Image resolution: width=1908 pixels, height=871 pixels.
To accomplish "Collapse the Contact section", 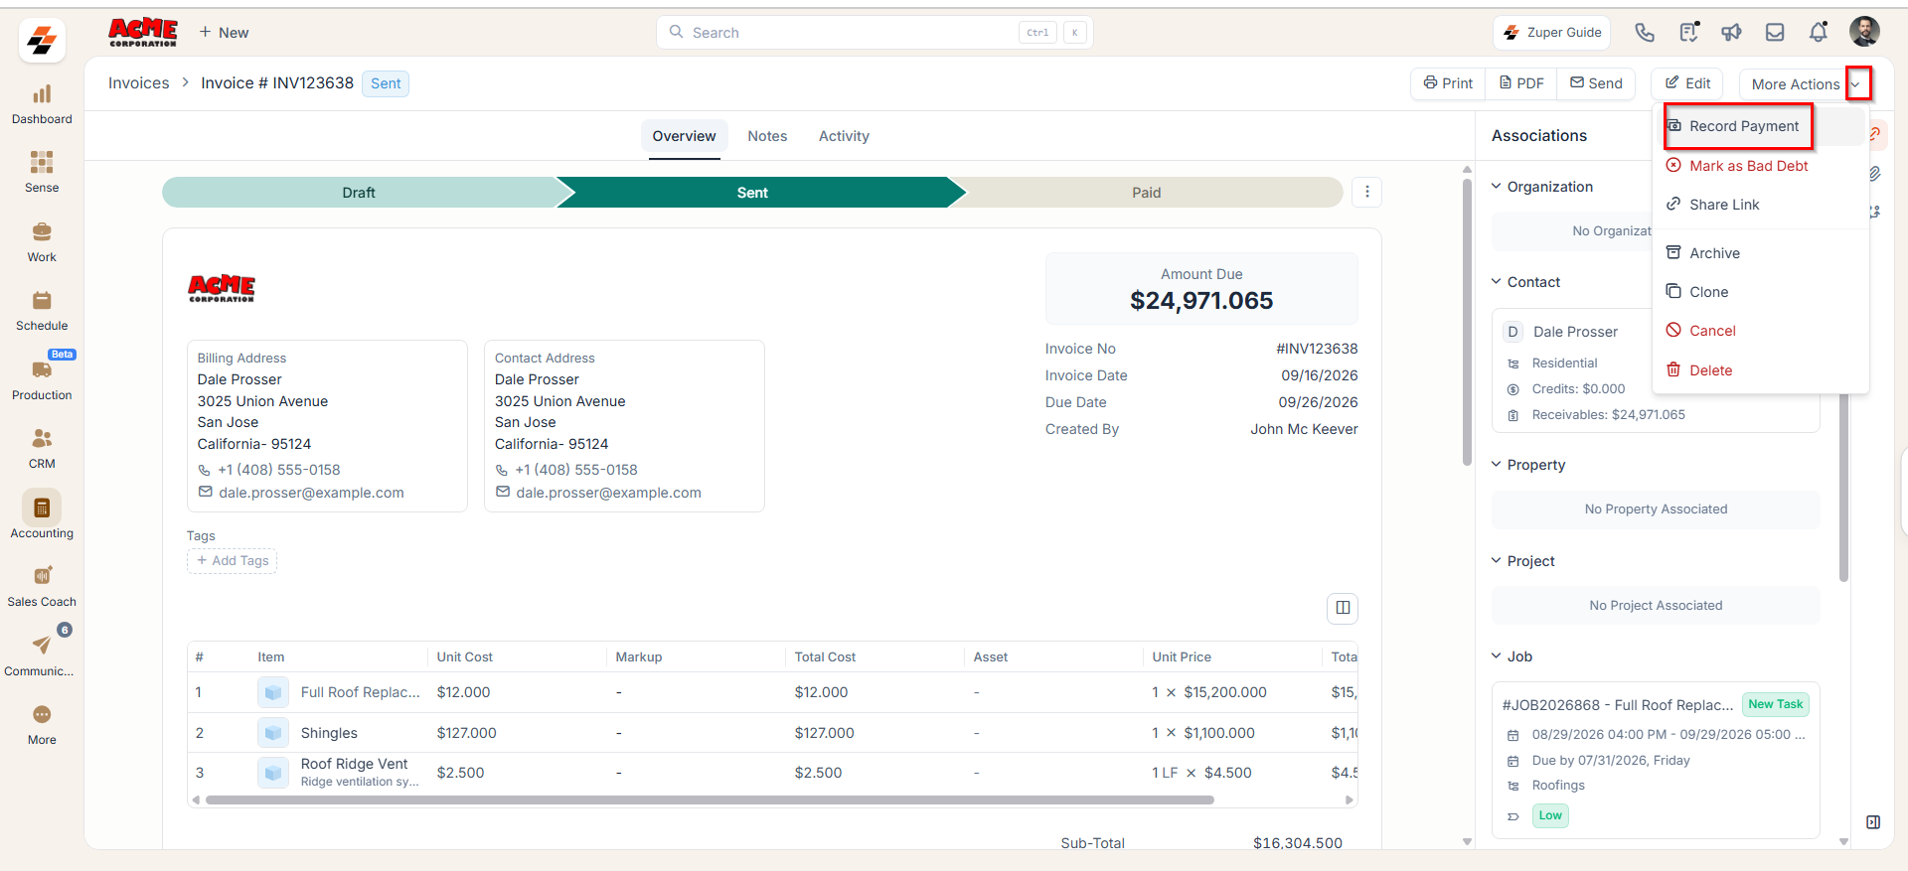I will (1497, 281).
